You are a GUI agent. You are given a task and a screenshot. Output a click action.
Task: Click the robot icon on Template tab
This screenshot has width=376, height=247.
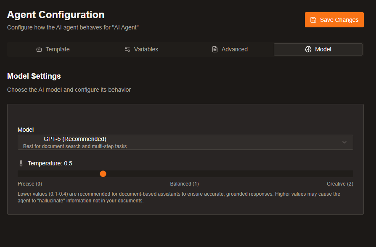[39, 49]
